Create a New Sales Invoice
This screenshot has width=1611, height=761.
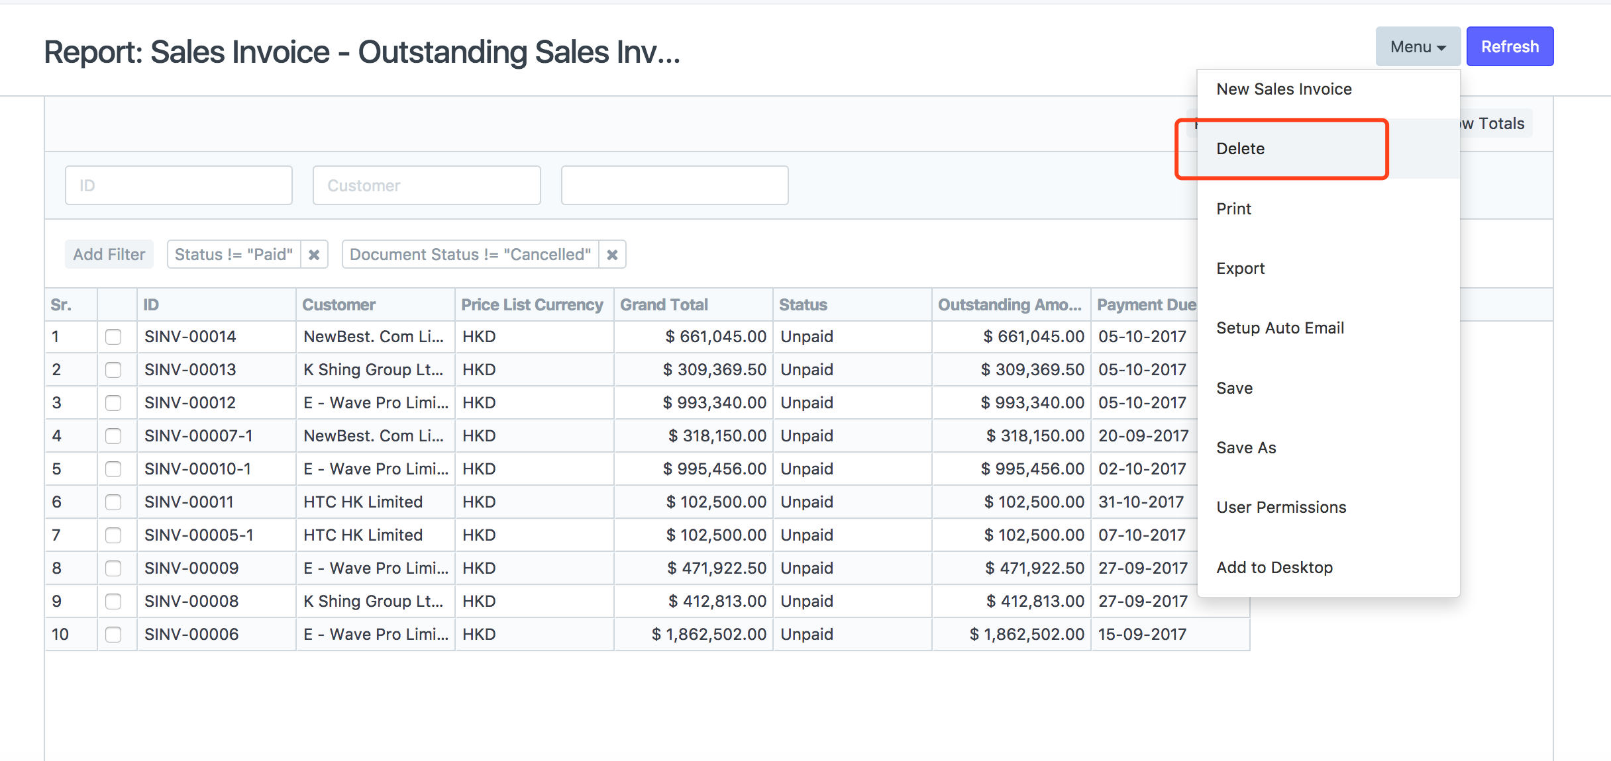(x=1284, y=89)
